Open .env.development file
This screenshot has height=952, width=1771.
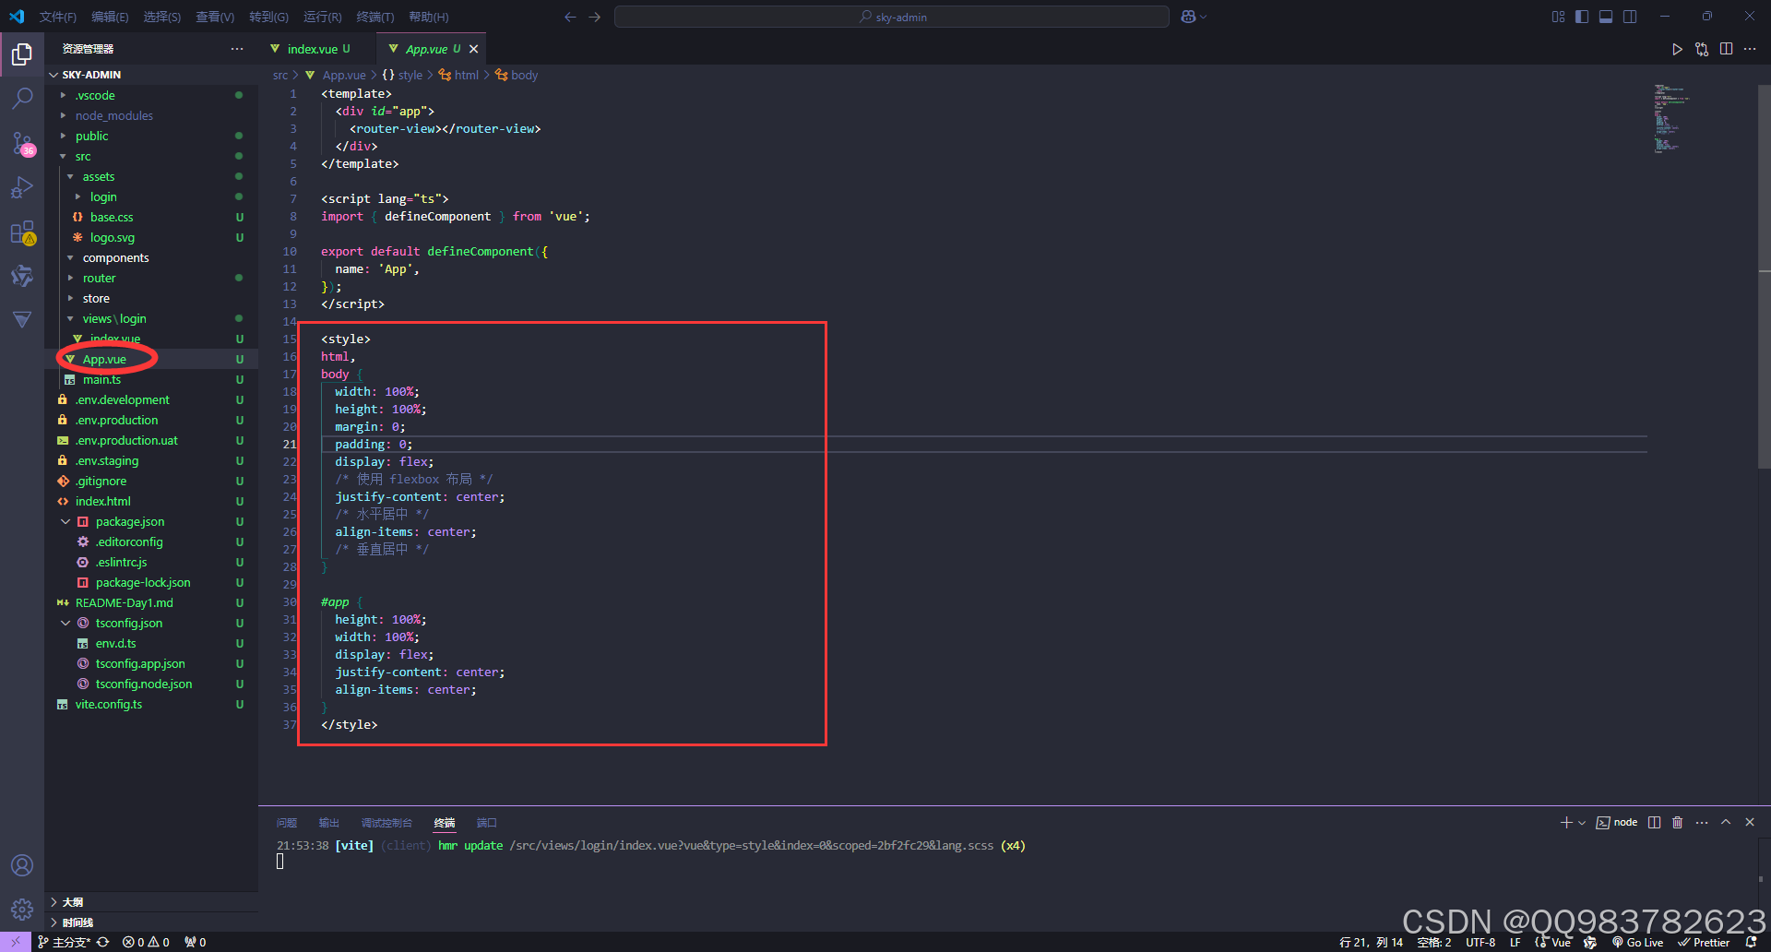[x=151, y=399]
